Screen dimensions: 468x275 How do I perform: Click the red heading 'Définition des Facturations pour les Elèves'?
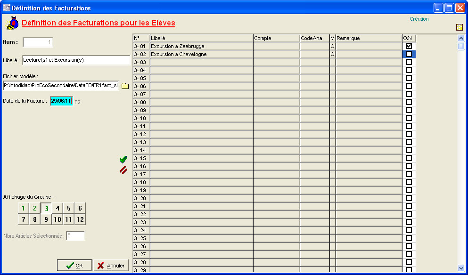coord(99,23)
